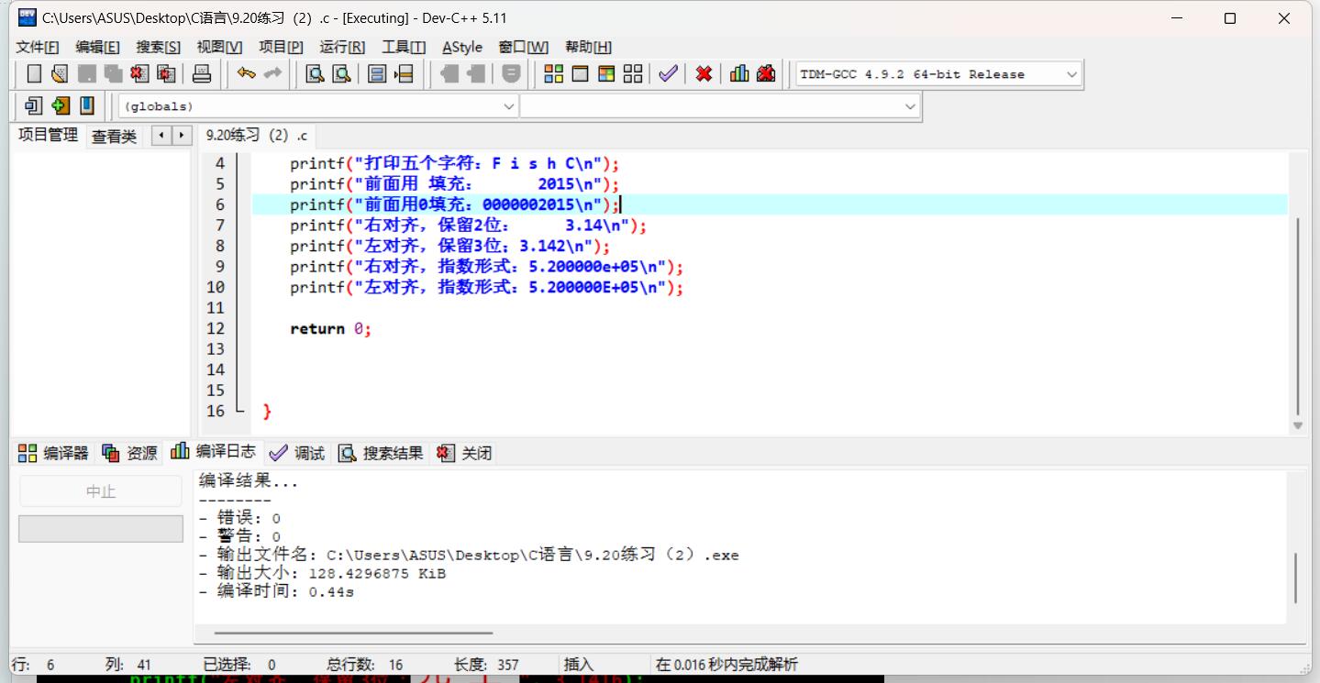The width and height of the screenshot is (1320, 683).
Task: Click the 插入 insert mode status entry
Action: pyautogui.click(x=579, y=665)
